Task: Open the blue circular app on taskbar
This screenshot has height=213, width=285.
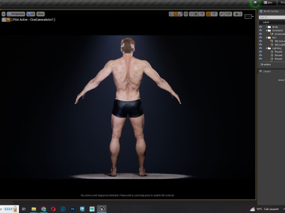Action: (63, 209)
